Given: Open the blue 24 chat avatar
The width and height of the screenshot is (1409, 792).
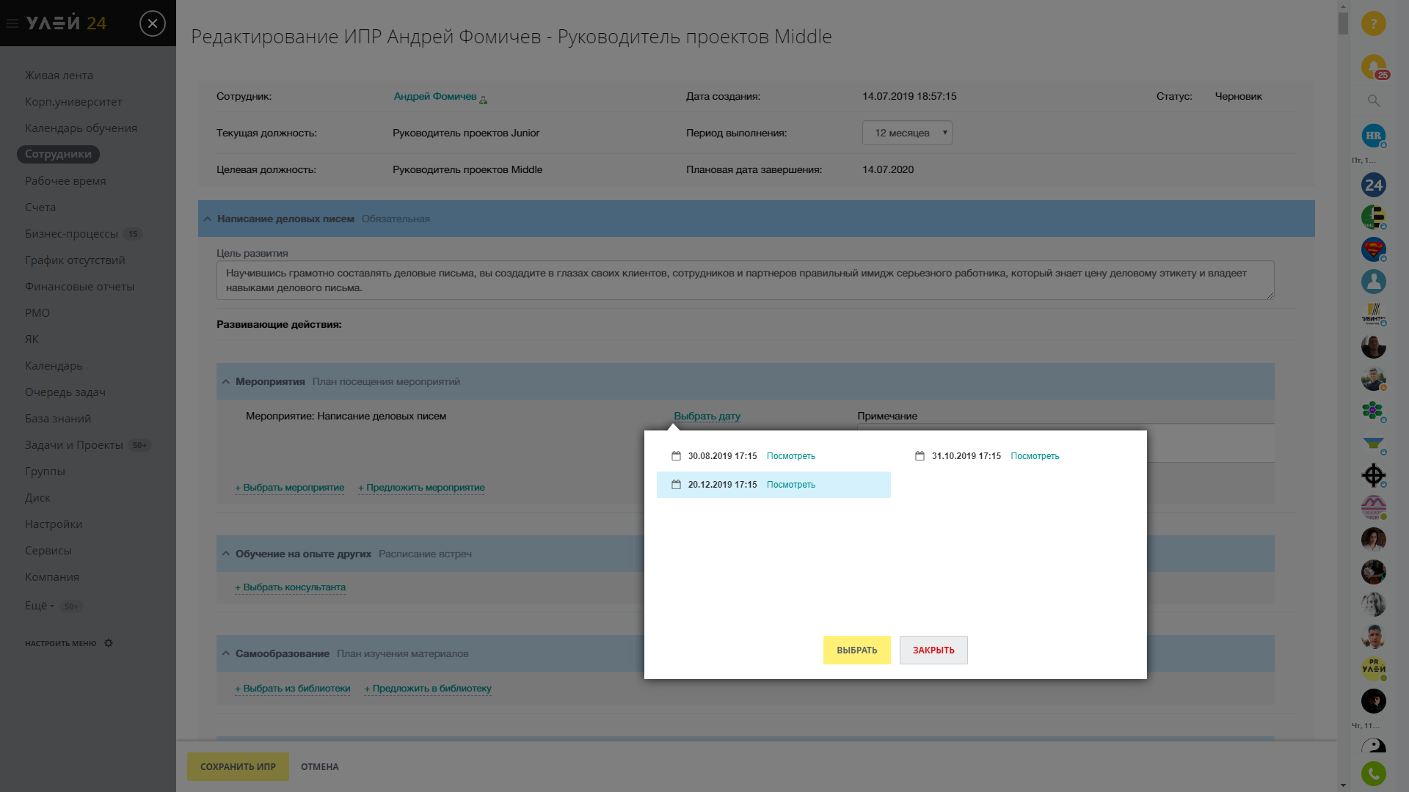Looking at the screenshot, I should point(1373,185).
